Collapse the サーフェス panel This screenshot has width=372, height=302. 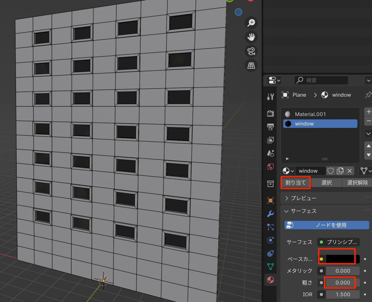click(287, 211)
